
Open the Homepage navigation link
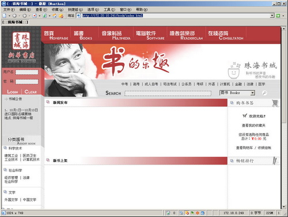[56, 35]
